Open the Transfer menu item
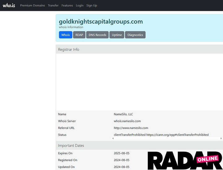 point(53,5)
